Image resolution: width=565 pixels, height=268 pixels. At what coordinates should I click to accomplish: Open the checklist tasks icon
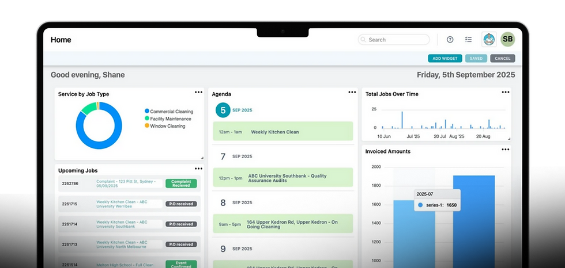tap(468, 40)
